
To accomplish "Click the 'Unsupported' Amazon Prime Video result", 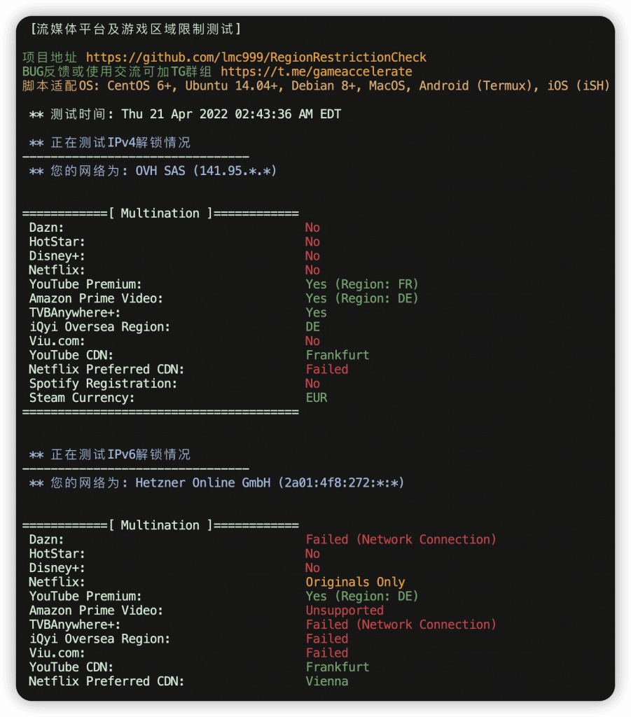I will click(x=345, y=611).
